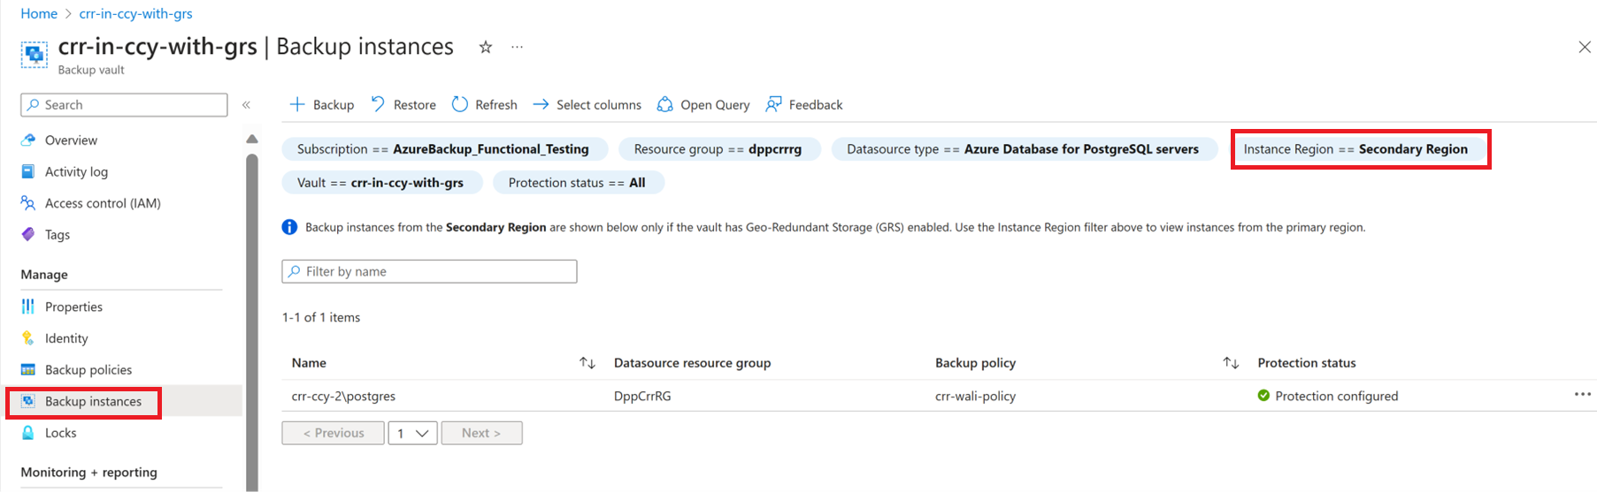Click the Name column header
Image resolution: width=1597 pixels, height=492 pixels.
pyautogui.click(x=309, y=363)
